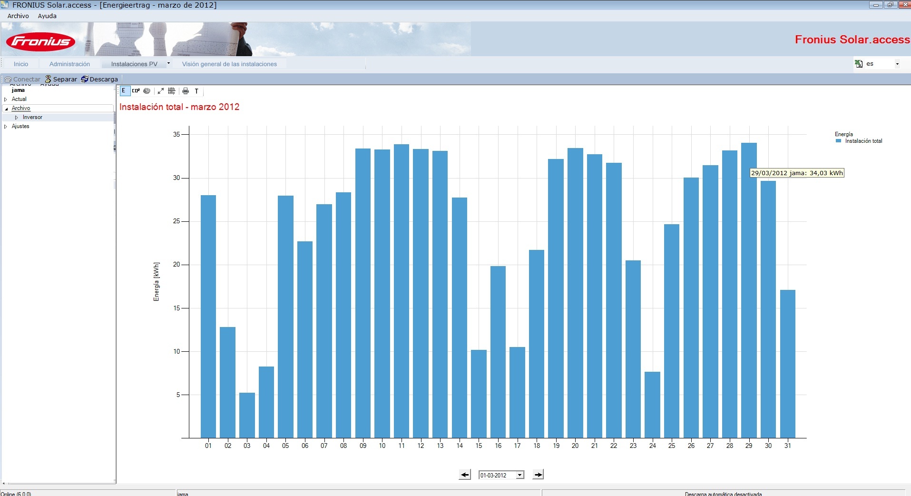Click the Separar disconnect button

pos(61,79)
